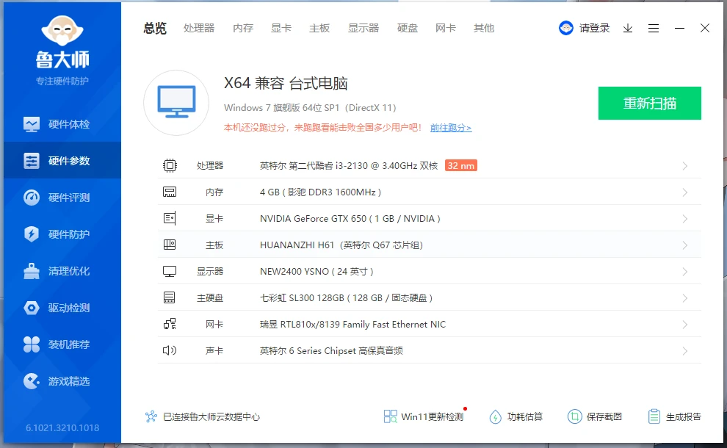Screen dimensions: 727x448
Task: Switch to the 其他 tab
Action: 484,29
